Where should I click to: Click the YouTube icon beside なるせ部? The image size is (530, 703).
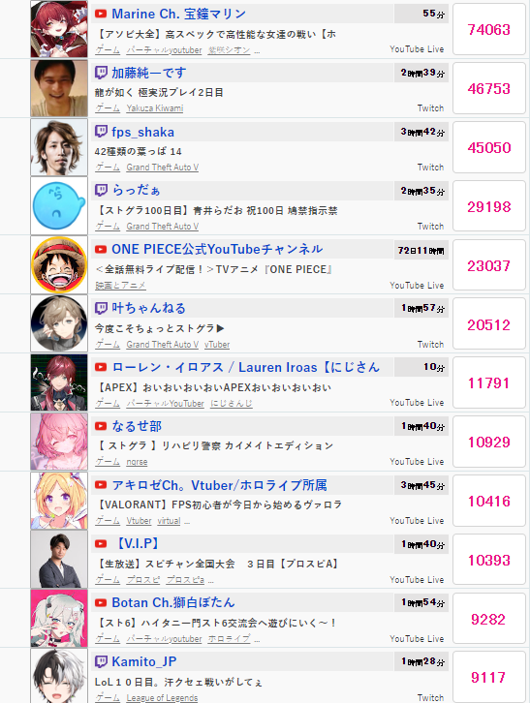point(101,426)
